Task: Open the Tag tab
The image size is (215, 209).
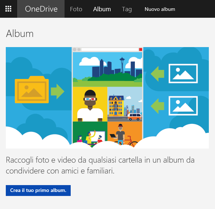Action: (127, 9)
